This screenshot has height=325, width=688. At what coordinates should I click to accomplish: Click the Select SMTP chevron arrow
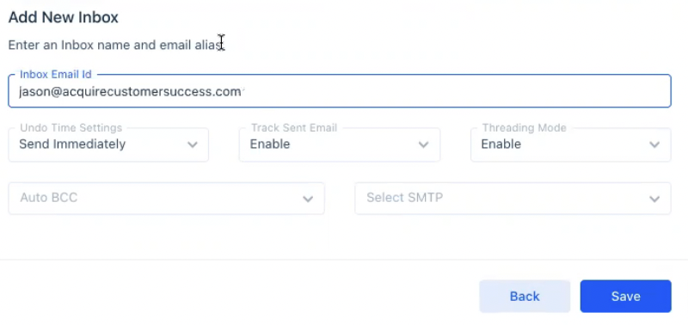point(654,199)
